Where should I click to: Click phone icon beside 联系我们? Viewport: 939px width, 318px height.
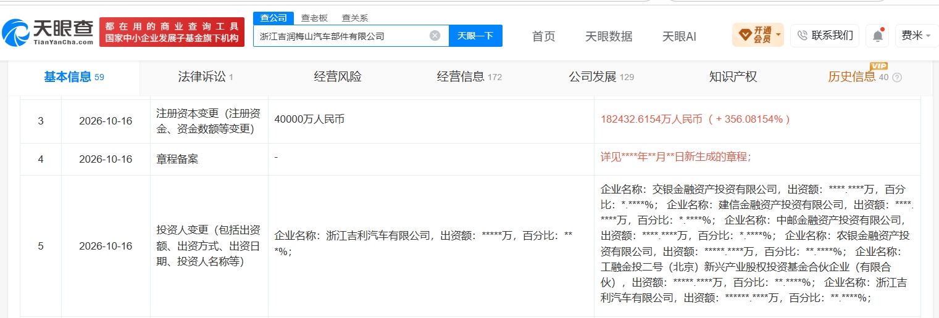click(x=803, y=35)
